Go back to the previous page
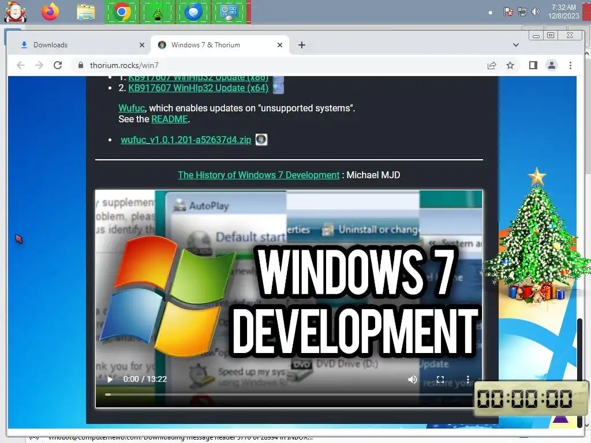Screen dimensions: 591x443 (21, 65)
